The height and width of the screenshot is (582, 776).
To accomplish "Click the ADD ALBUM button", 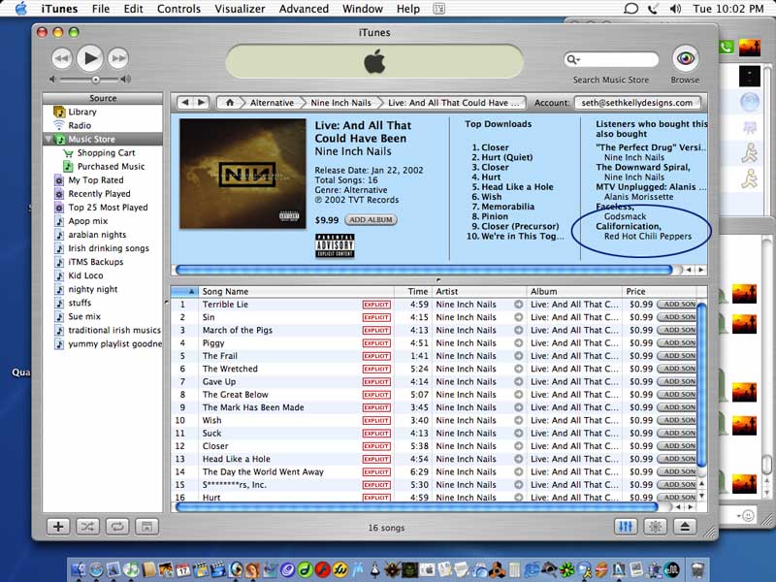I will [371, 220].
